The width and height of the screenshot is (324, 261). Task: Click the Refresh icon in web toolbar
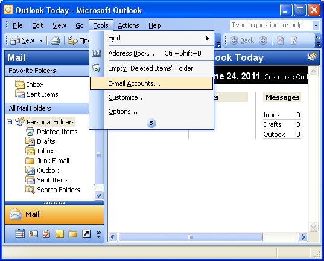pos(294,40)
